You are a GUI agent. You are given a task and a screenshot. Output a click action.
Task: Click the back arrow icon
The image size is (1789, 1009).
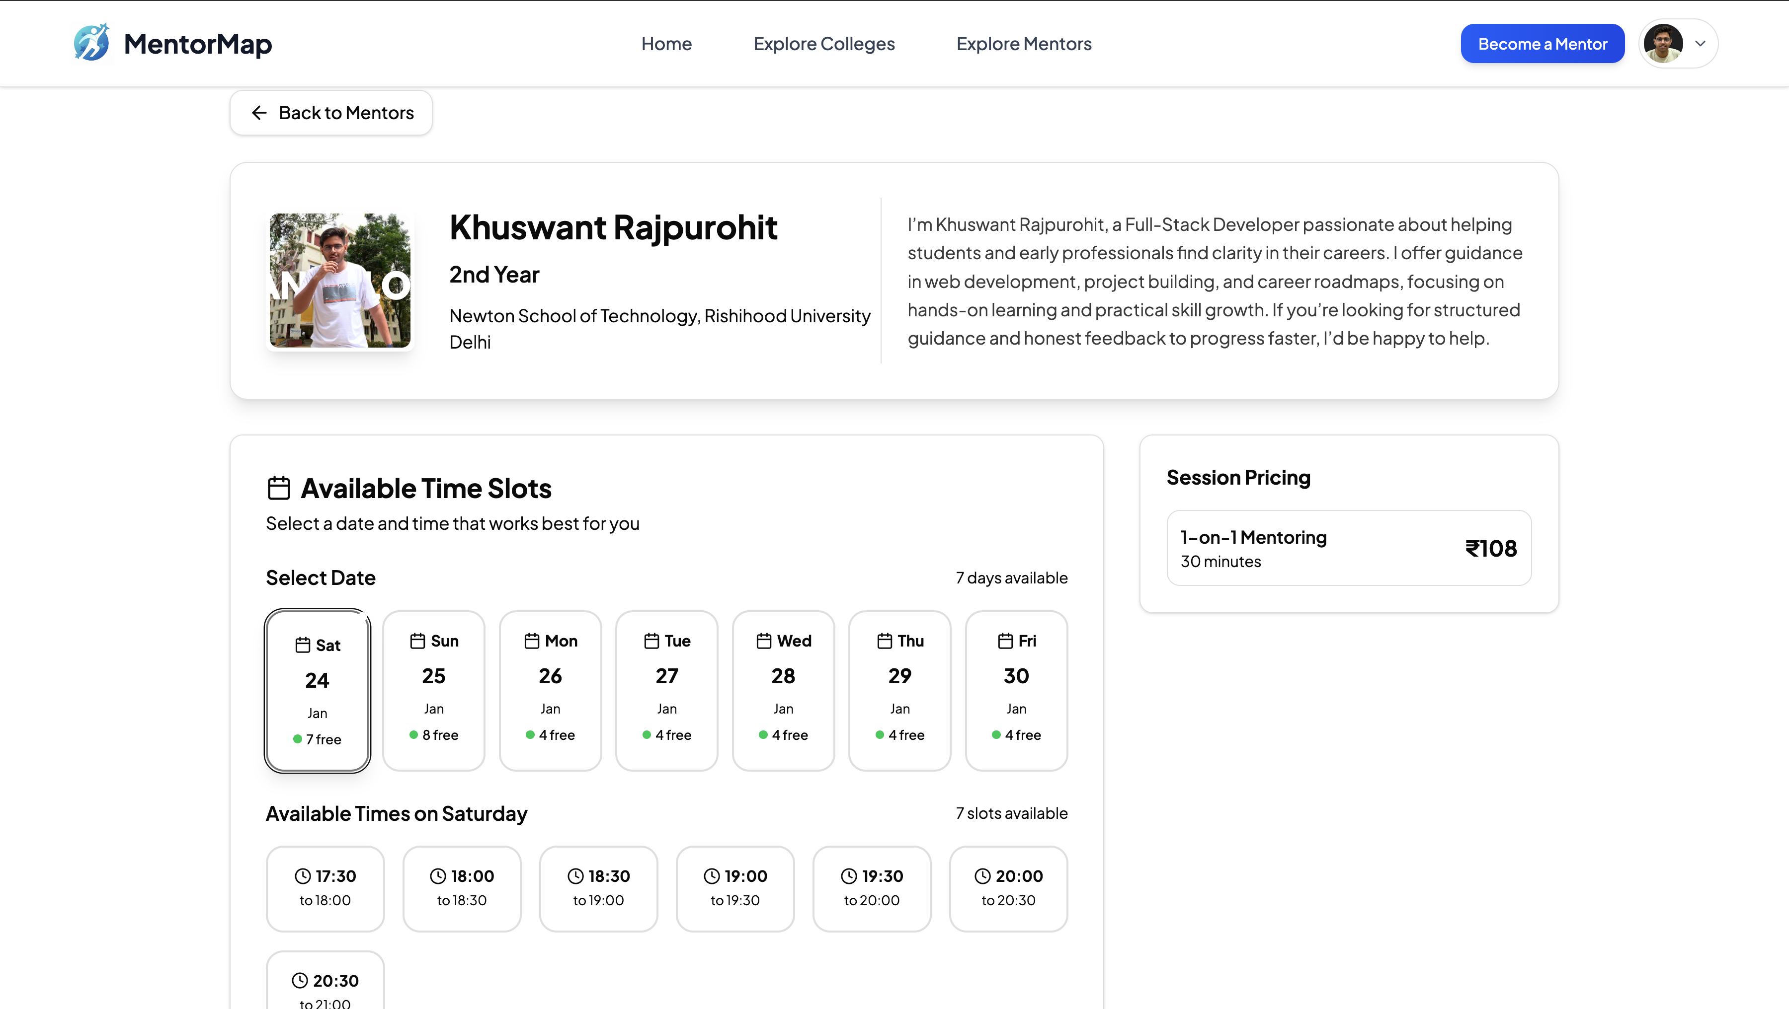point(259,112)
